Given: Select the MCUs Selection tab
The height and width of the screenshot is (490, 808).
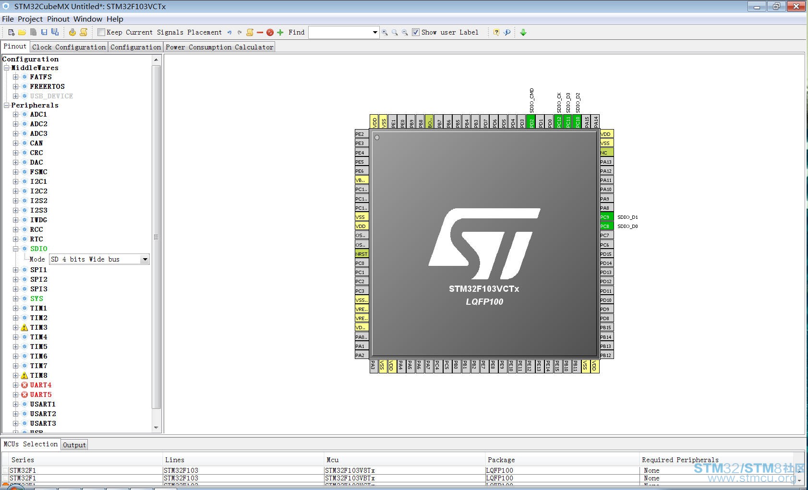Looking at the screenshot, I should (x=31, y=444).
